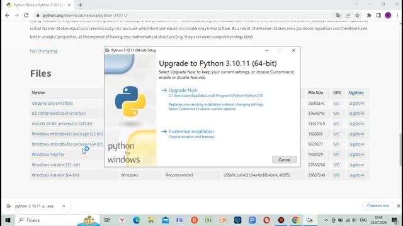Open Gzipped source tarball link
This screenshot has height=226, width=403.
coord(52,103)
